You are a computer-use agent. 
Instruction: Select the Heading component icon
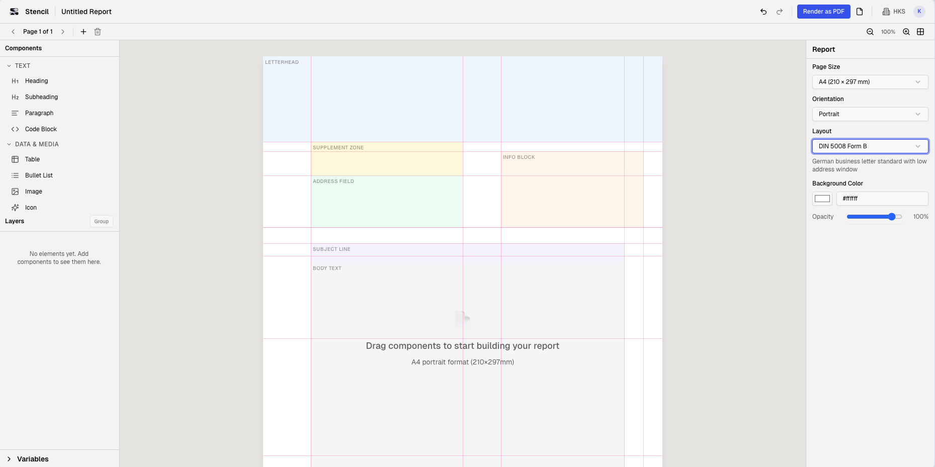tap(16, 80)
